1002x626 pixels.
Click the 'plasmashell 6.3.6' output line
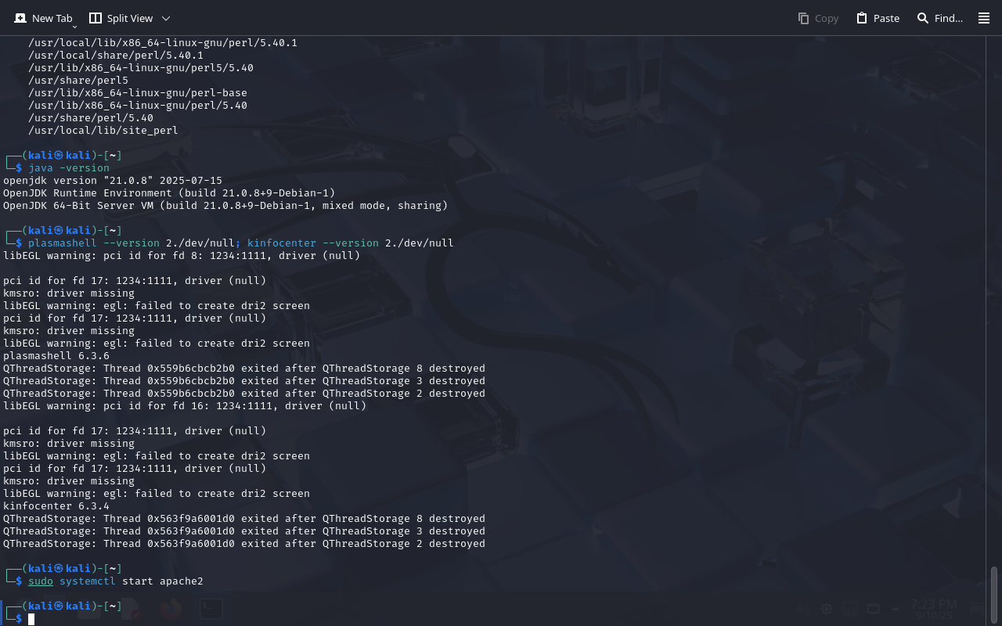[x=56, y=356]
